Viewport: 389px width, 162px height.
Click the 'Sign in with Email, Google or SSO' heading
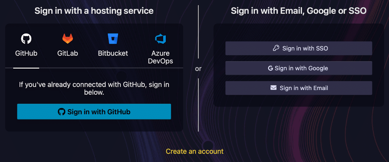pyautogui.click(x=299, y=11)
